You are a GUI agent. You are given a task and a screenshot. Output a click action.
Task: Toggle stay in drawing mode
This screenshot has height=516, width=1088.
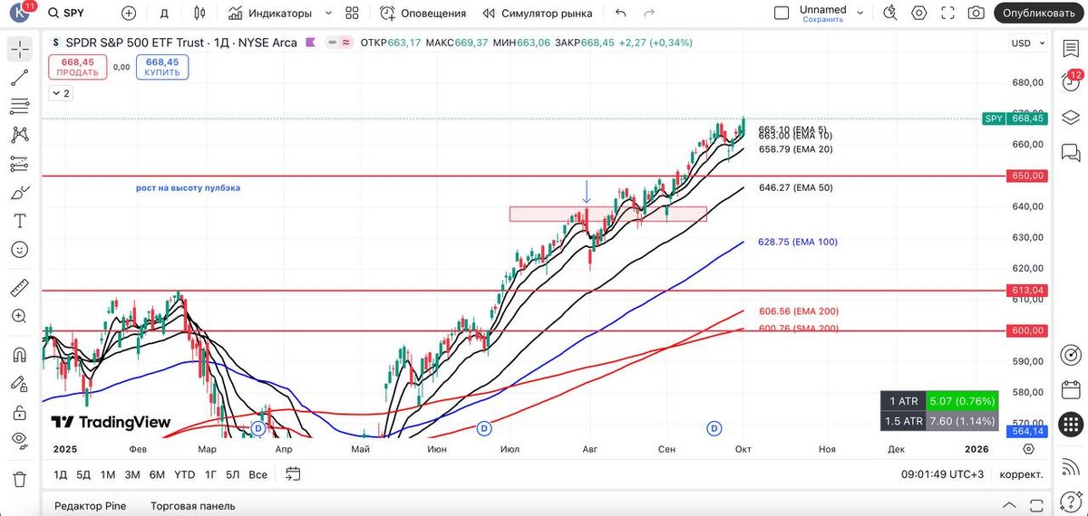coord(19,384)
